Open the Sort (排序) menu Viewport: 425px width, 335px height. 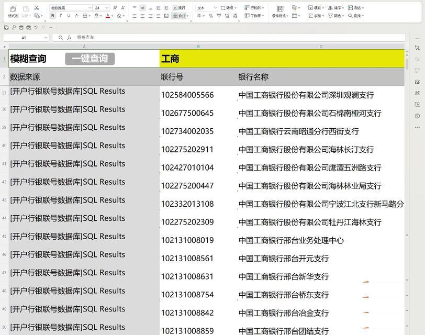tap(336, 8)
